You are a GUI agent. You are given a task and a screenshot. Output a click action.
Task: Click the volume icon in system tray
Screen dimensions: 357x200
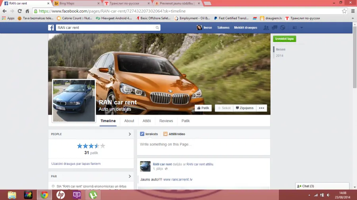pyautogui.click(x=328, y=195)
